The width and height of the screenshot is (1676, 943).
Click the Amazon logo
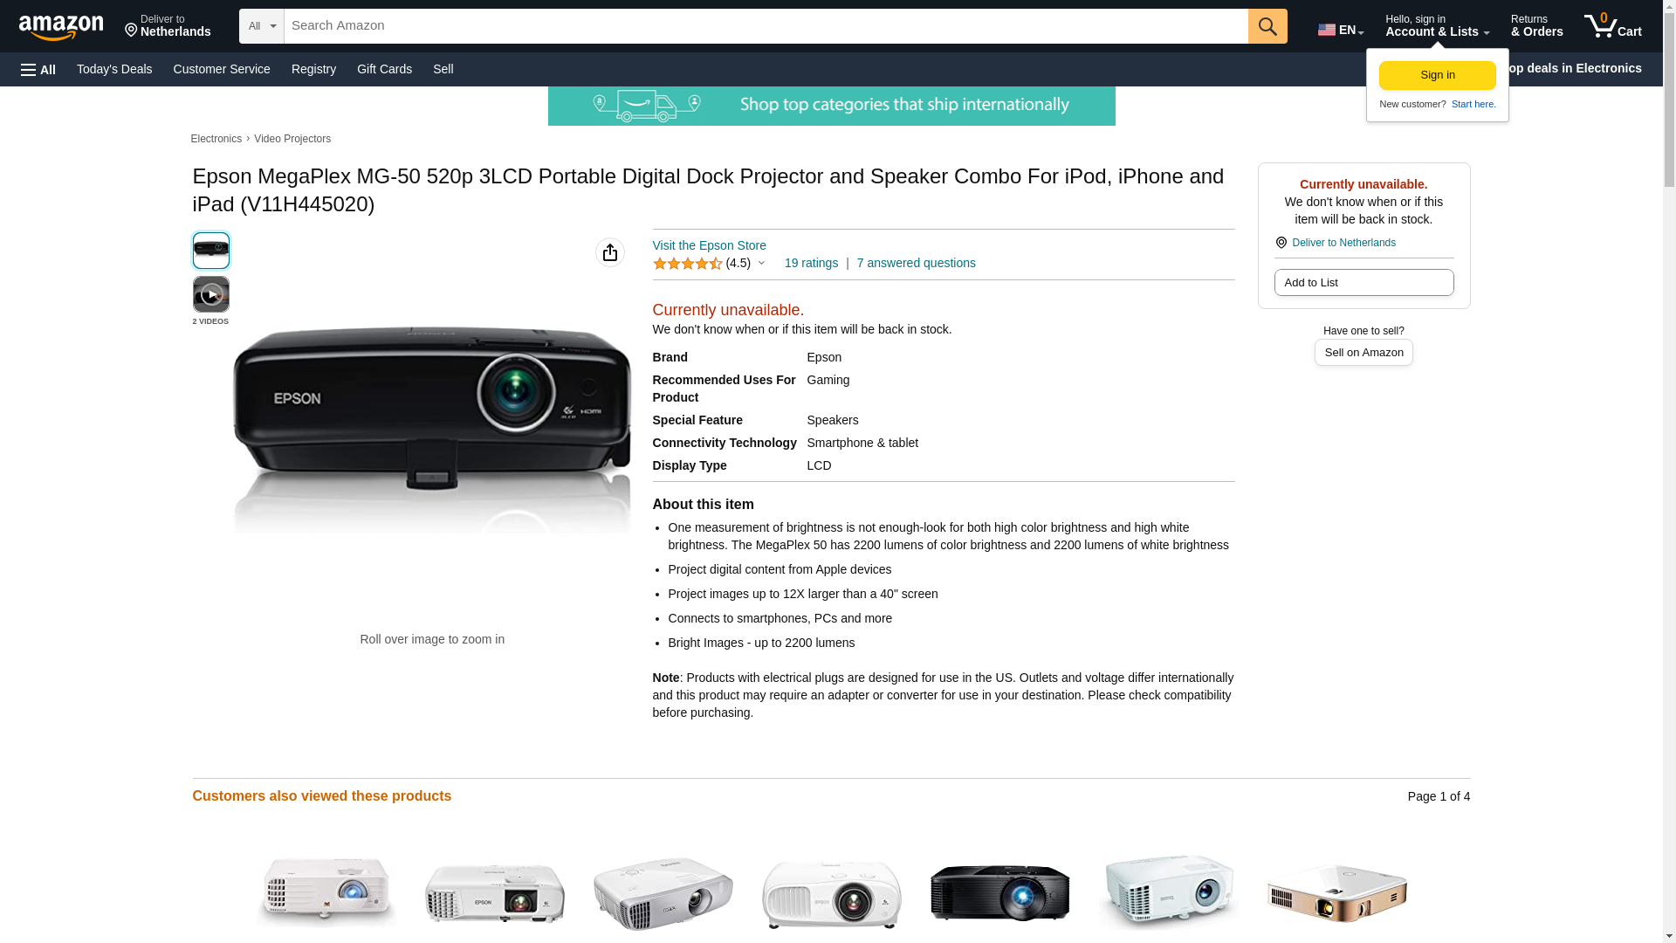[x=61, y=26]
